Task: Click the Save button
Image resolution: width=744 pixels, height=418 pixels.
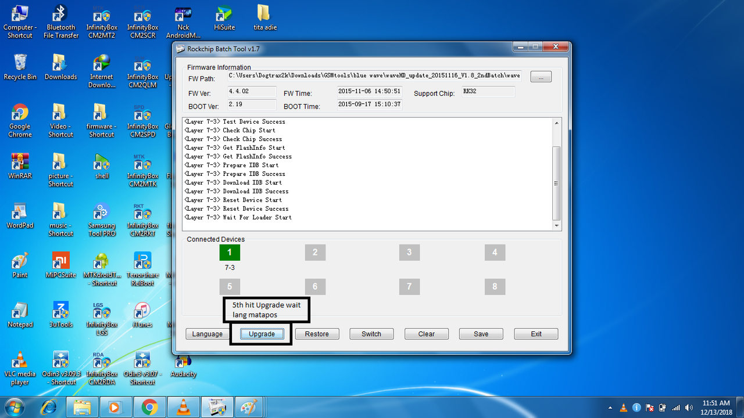Action: [x=481, y=334]
